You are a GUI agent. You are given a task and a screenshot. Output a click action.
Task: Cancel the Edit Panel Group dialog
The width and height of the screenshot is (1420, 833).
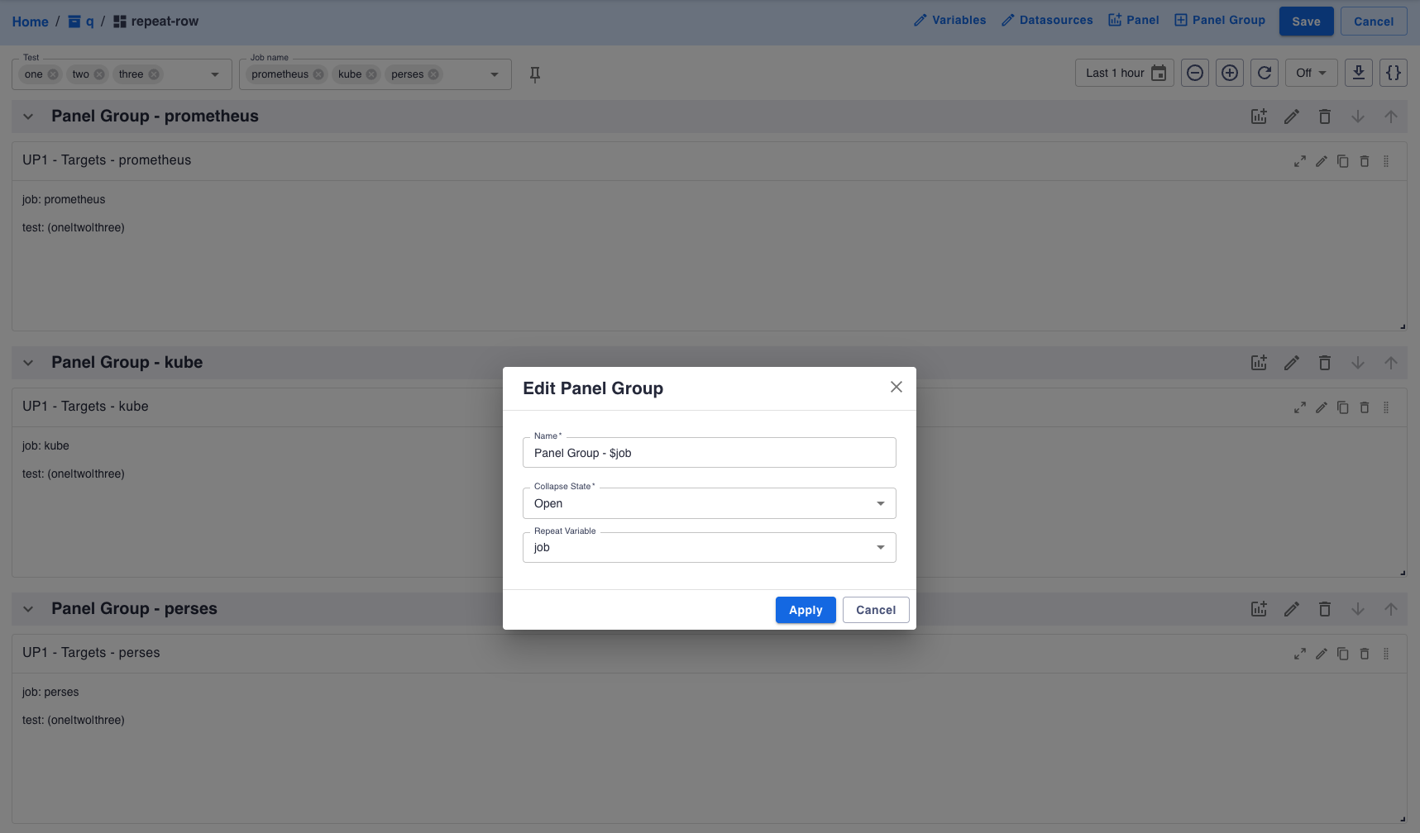[875, 610]
